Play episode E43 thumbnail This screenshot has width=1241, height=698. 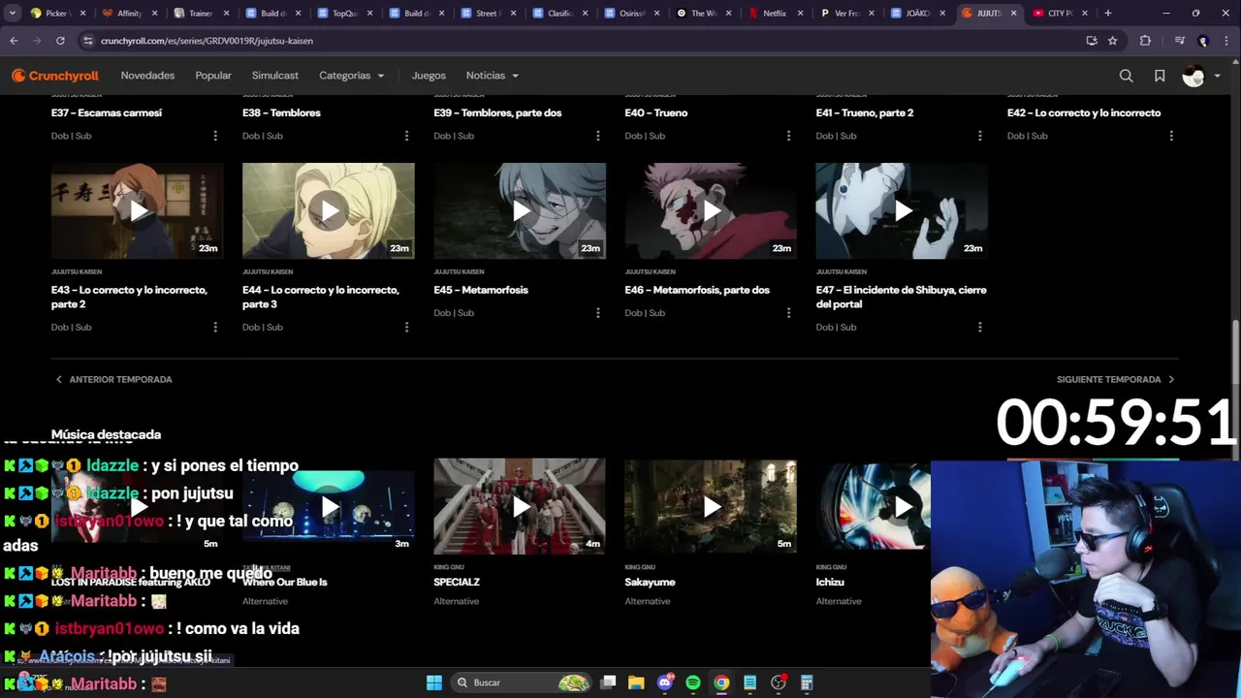(137, 210)
